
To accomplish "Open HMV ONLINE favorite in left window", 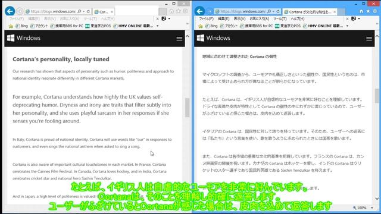I will [x=133, y=26].
